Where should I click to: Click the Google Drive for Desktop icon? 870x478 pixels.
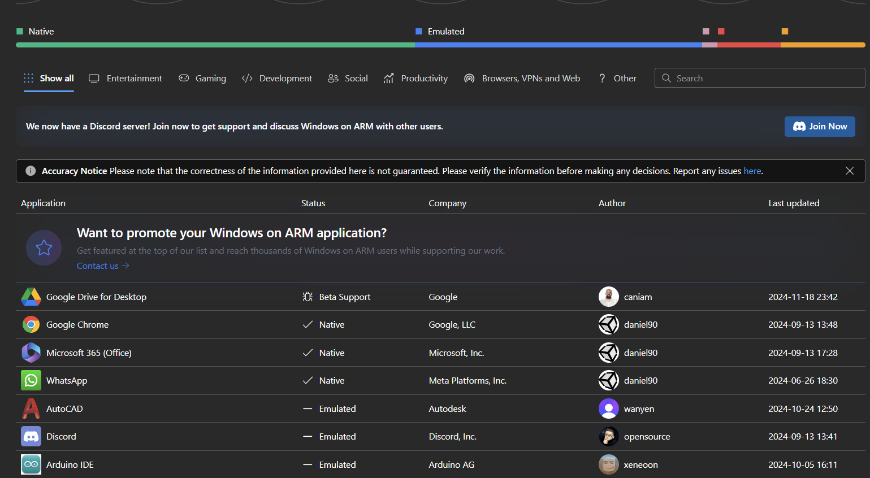coord(31,297)
